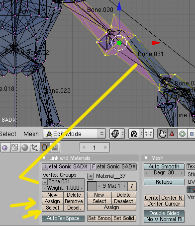This screenshot has height=226, width=195.
Task: Click Set Smoo shading button
Action: click(x=99, y=219)
